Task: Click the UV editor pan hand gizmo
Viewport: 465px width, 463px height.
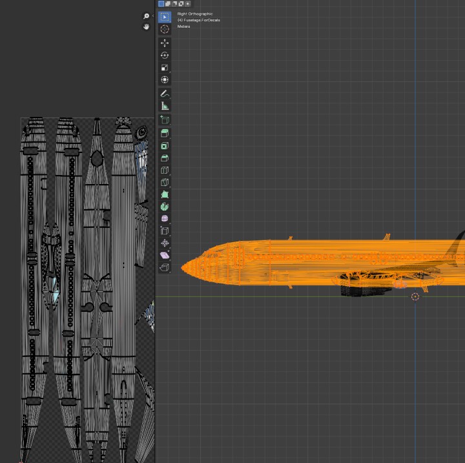Action: [146, 27]
